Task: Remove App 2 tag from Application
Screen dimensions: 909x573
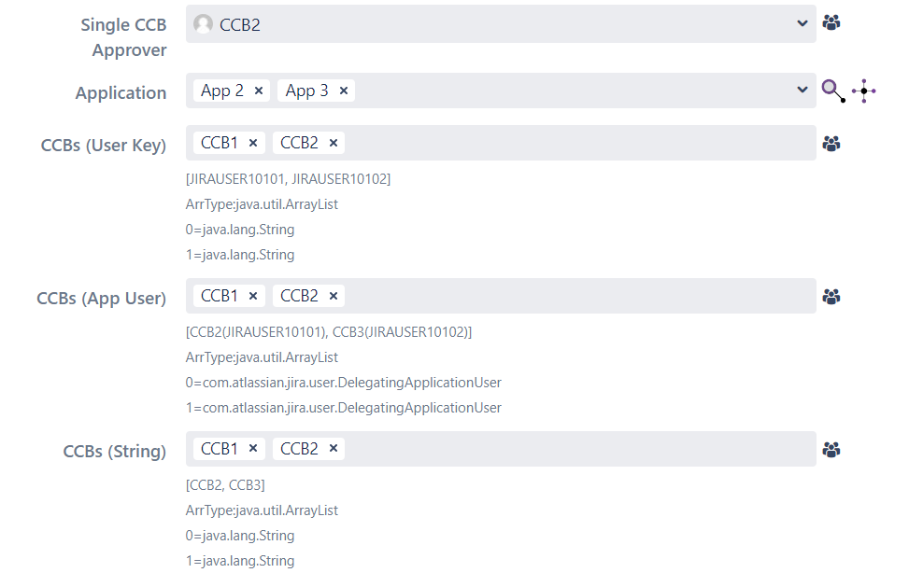Action: [x=259, y=91]
